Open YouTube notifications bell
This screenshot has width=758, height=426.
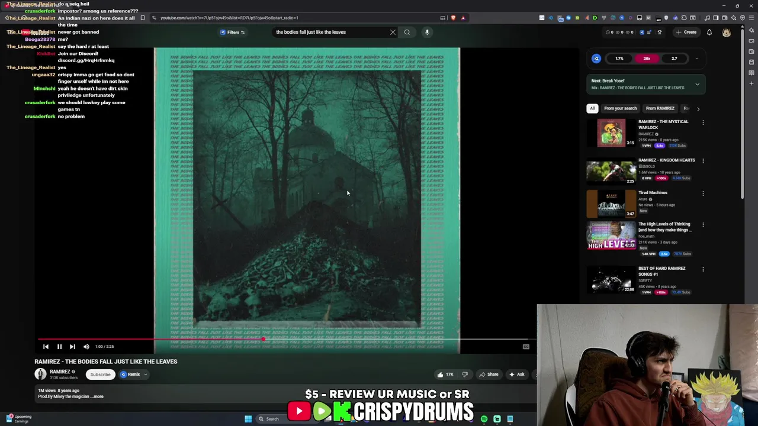click(709, 32)
